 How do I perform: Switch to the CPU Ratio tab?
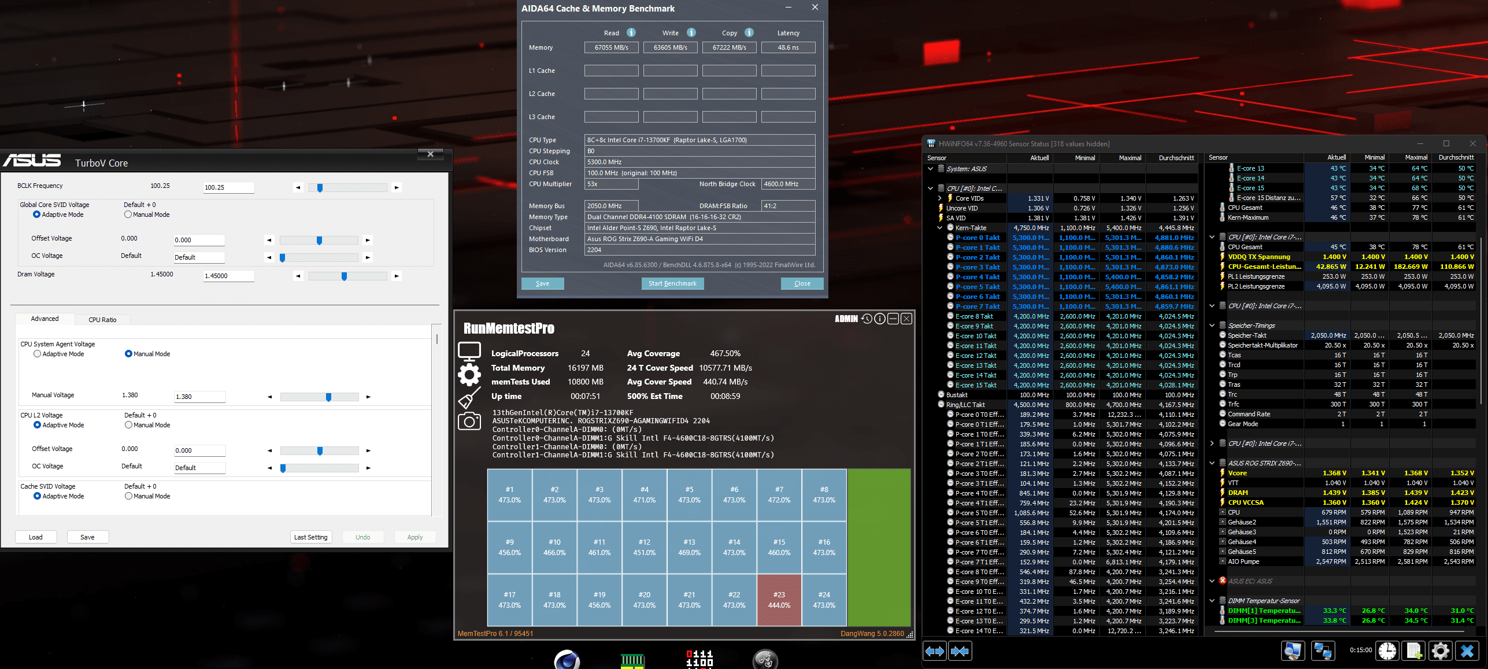coord(102,320)
